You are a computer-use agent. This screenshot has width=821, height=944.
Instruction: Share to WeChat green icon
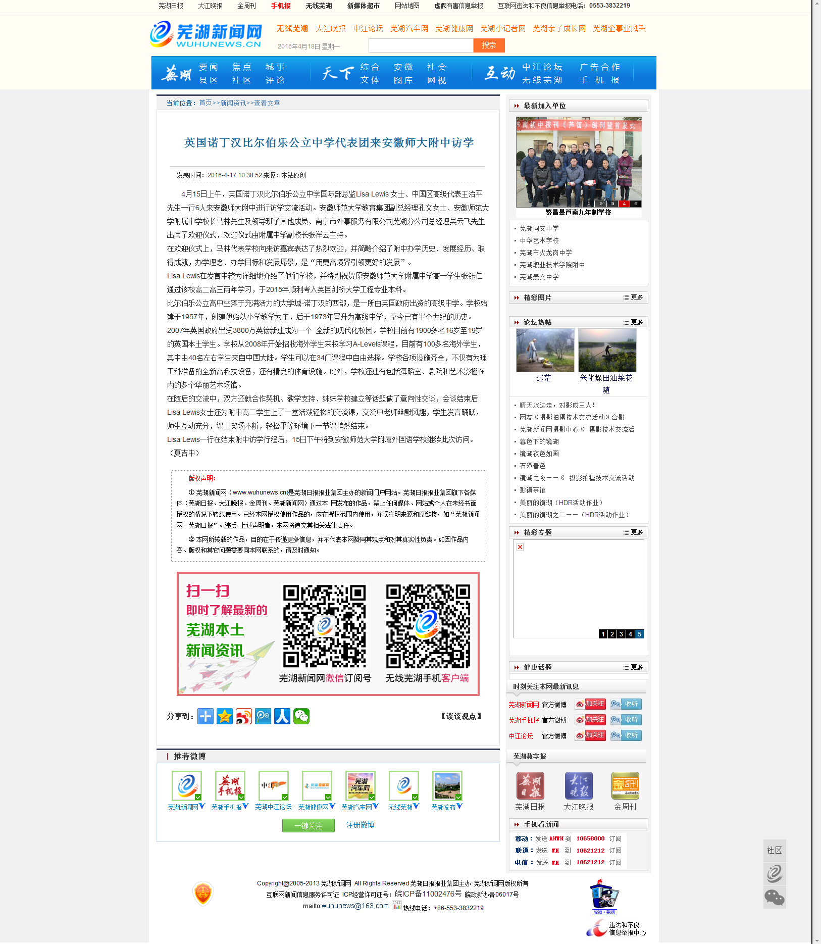[301, 716]
